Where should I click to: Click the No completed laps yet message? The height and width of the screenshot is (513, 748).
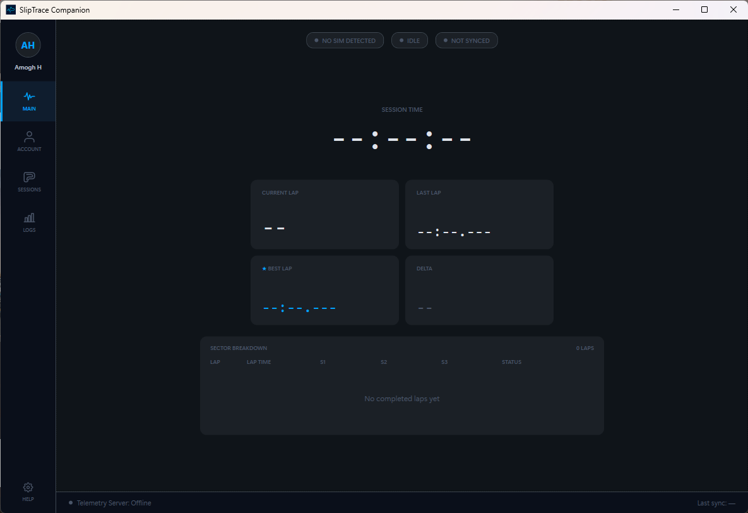402,399
